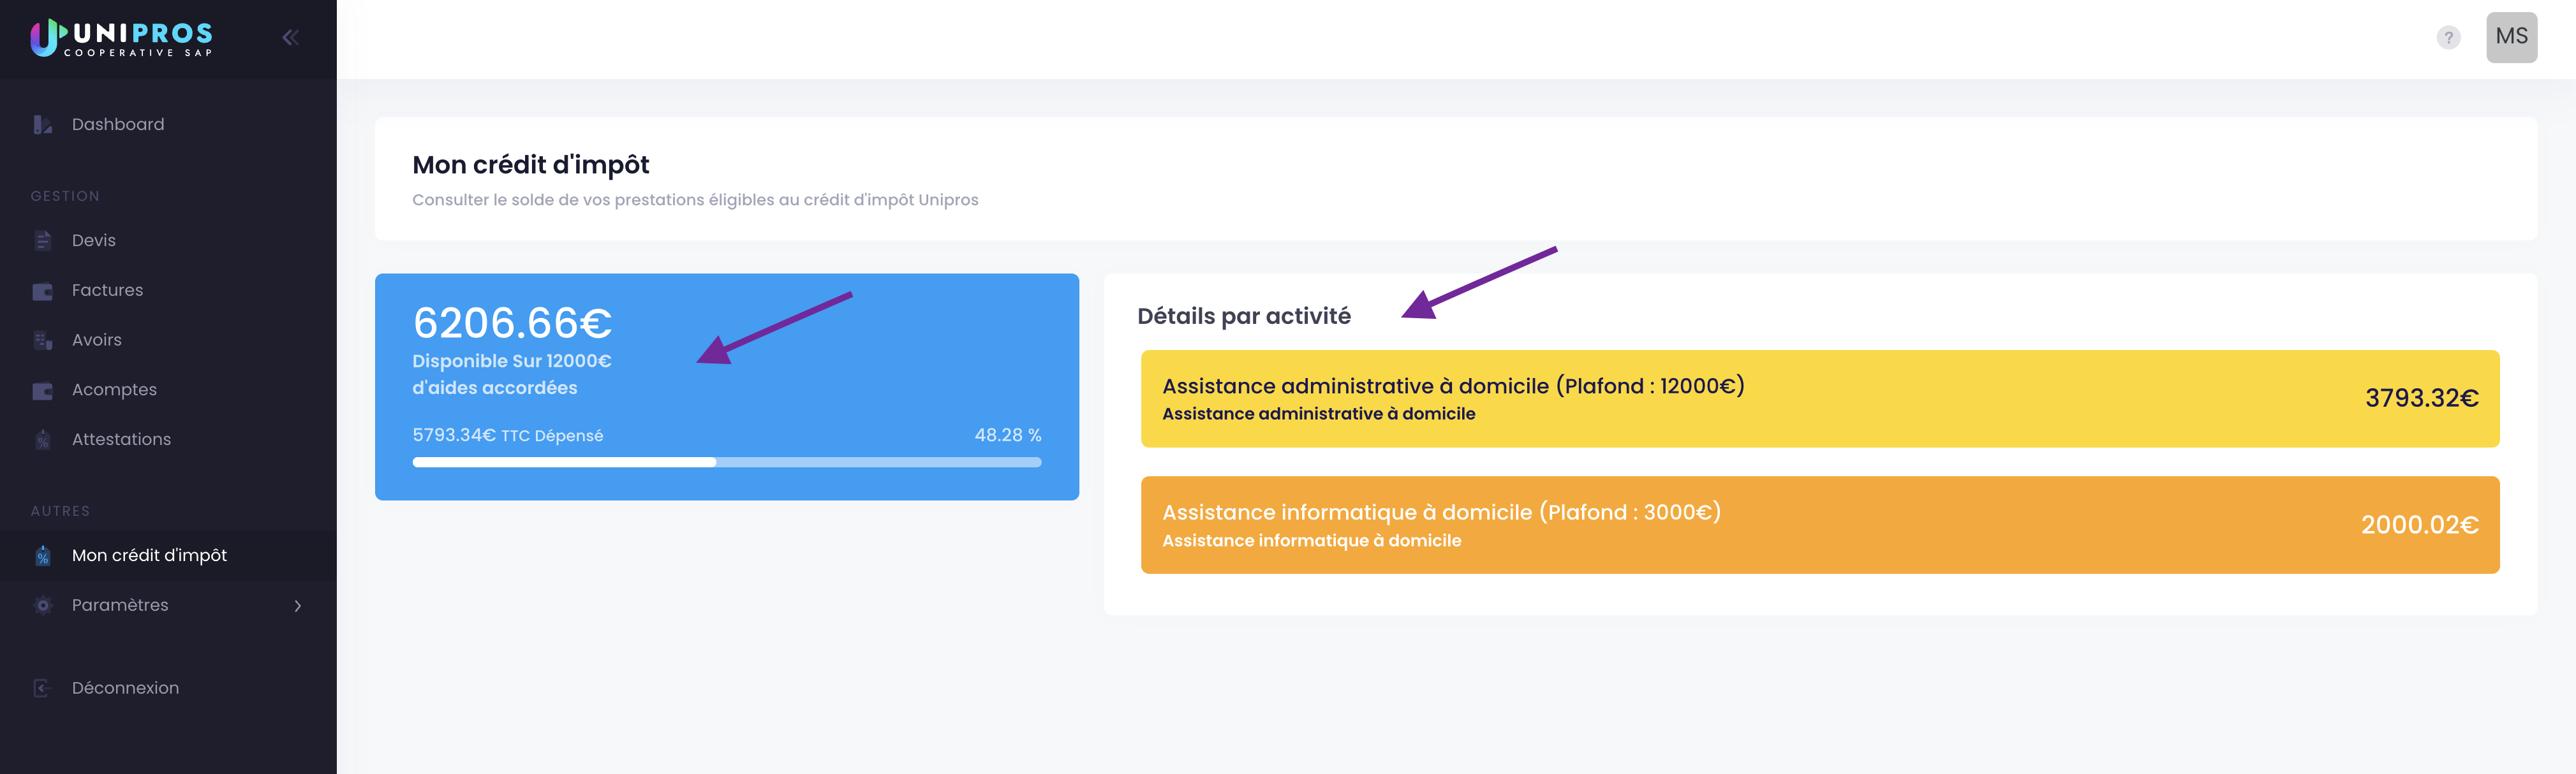The image size is (2576, 774).
Task: Click the Déconnexion logout icon
Action: (42, 688)
